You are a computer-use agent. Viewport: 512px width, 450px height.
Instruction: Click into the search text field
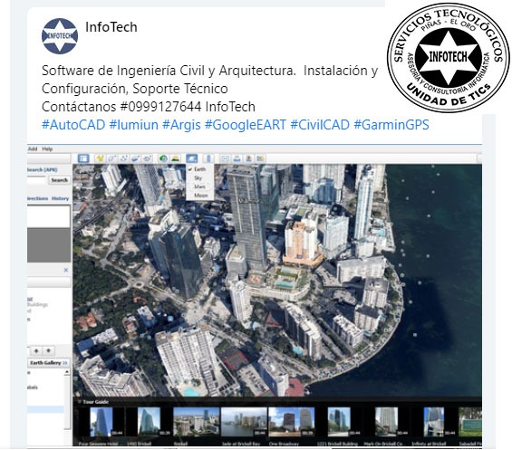(x=37, y=180)
